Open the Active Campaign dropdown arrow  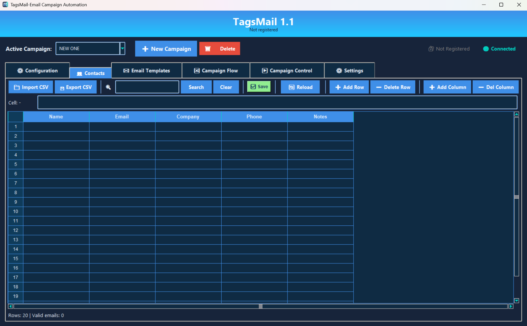point(122,49)
